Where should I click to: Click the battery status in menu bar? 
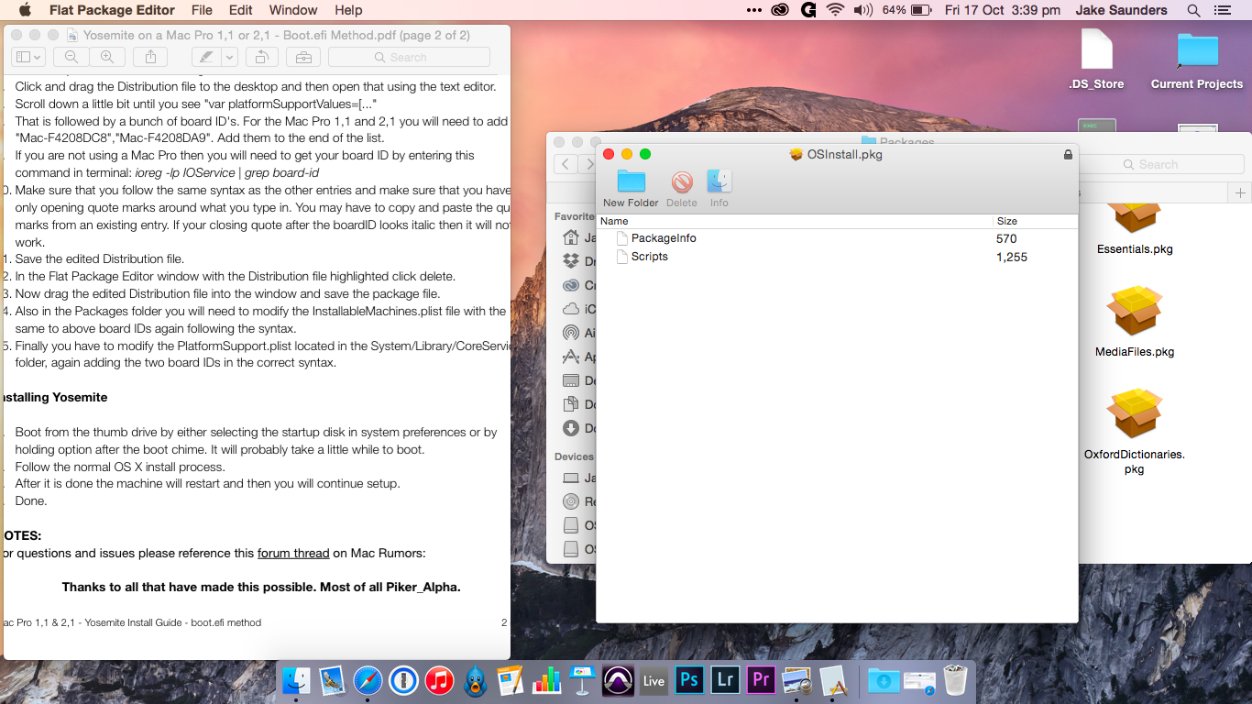907,10
